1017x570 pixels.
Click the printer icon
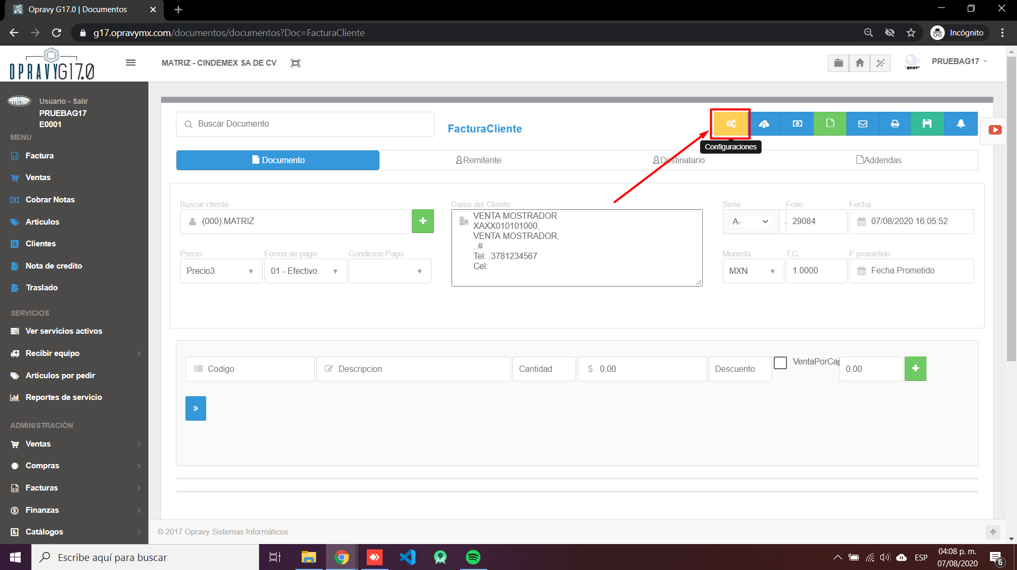[x=895, y=123]
